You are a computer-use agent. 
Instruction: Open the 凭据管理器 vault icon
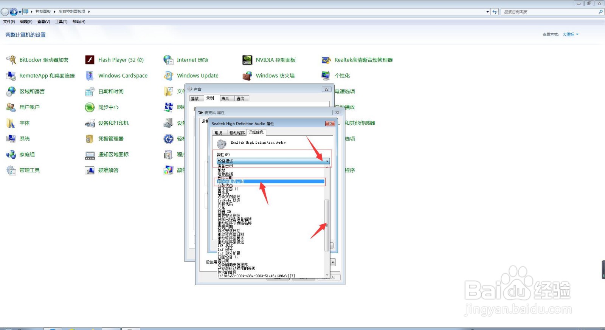pyautogui.click(x=90, y=139)
